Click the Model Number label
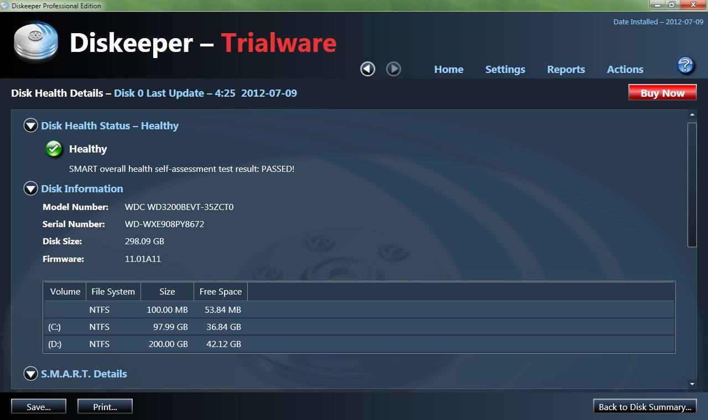This screenshot has height=420, width=708. (x=76, y=207)
